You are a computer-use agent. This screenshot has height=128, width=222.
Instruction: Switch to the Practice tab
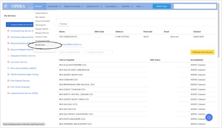pos(63,24)
